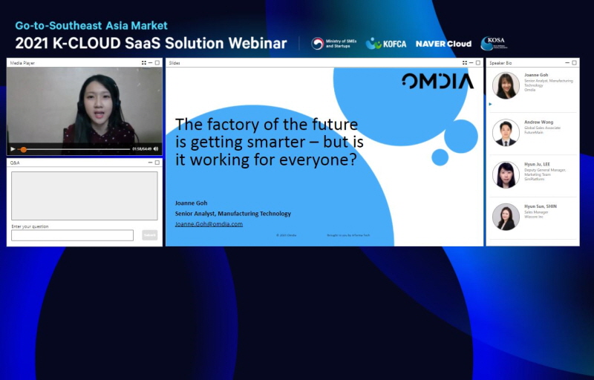Click the 'Enter your question' text field
The width and height of the screenshot is (594, 380).
click(72, 235)
